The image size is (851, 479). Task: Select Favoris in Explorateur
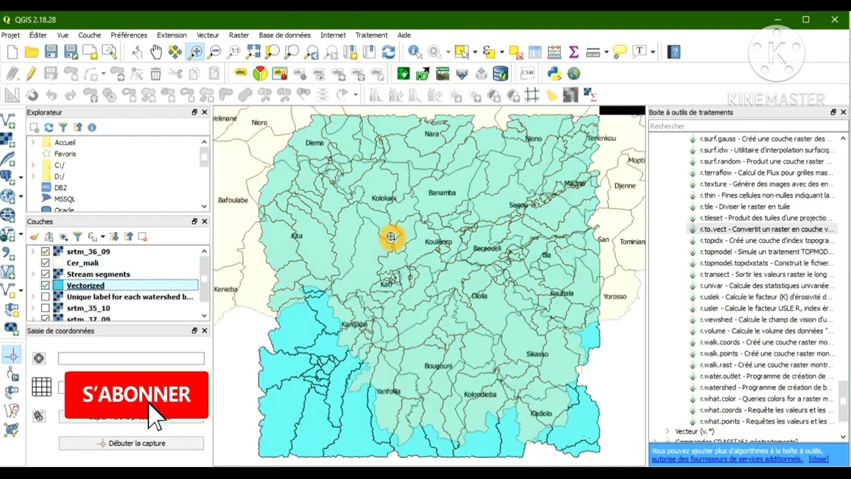pos(65,154)
